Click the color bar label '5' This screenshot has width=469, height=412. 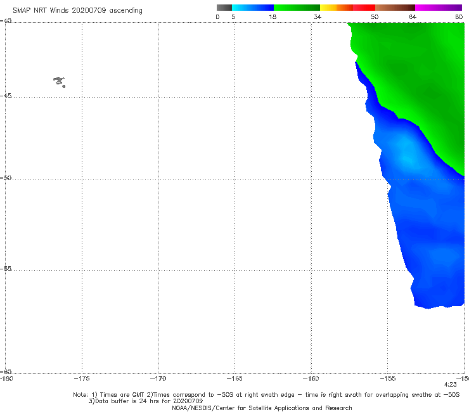pyautogui.click(x=233, y=16)
